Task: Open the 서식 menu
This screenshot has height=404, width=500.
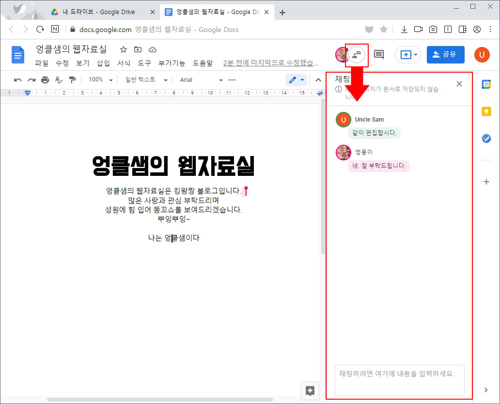Action: click(124, 63)
